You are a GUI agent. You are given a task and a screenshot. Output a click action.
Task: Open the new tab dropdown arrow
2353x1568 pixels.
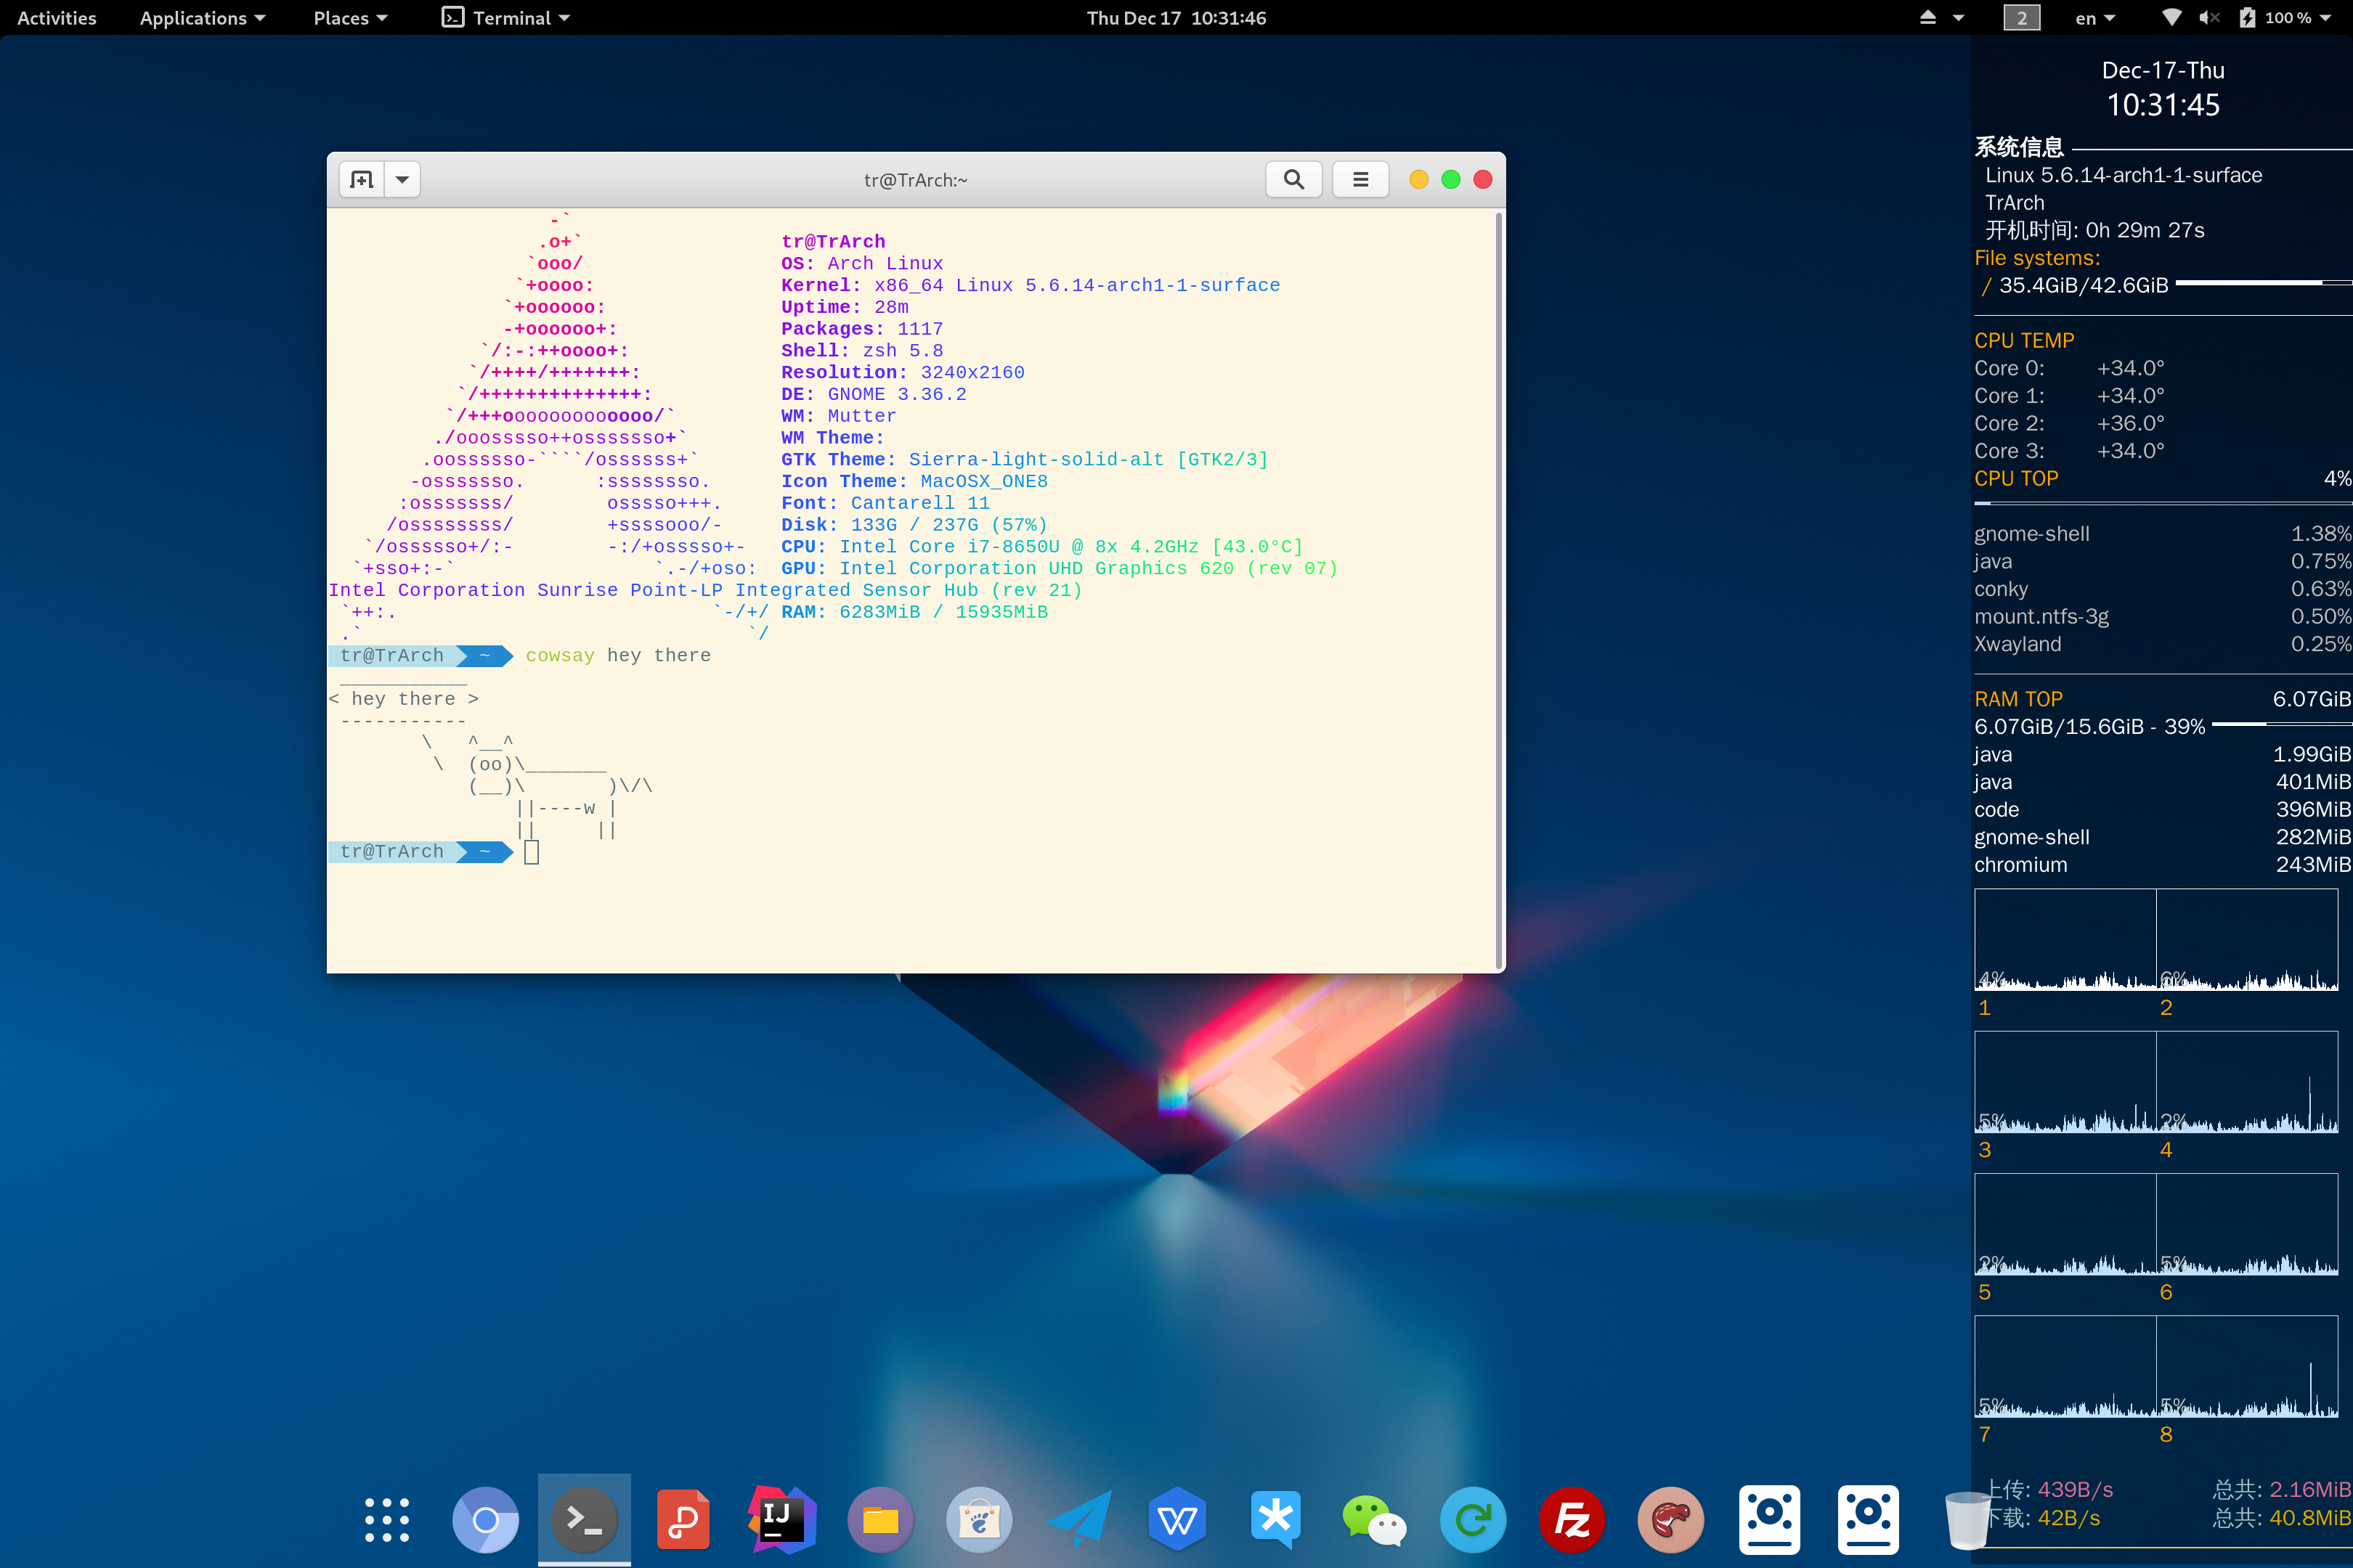click(402, 180)
